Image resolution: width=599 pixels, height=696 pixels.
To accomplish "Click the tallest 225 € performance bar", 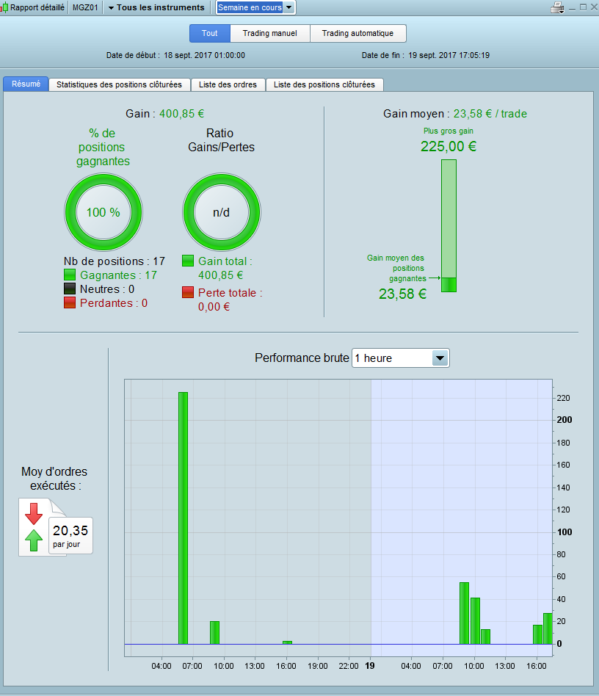I will [x=184, y=518].
